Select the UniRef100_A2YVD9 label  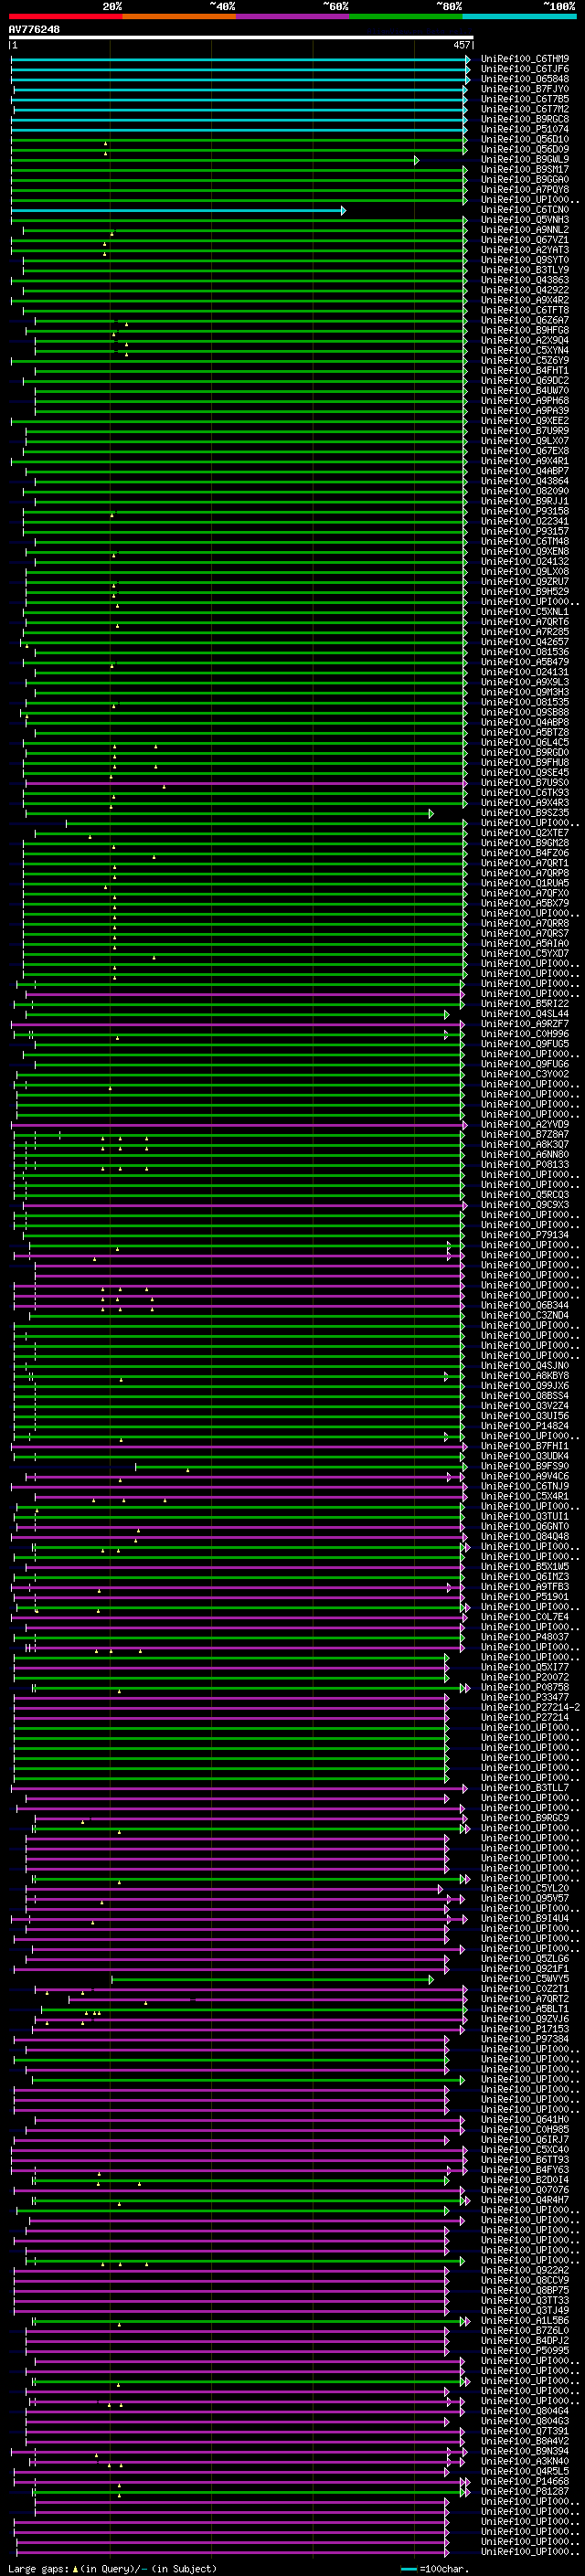pyautogui.click(x=525, y=1125)
